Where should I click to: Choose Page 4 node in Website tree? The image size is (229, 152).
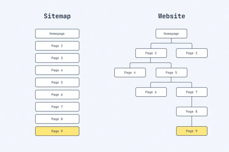pyautogui.click(x=130, y=72)
